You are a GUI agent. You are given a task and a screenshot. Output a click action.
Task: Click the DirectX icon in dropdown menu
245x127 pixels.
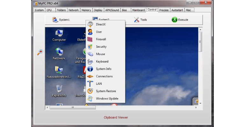tap(90, 24)
